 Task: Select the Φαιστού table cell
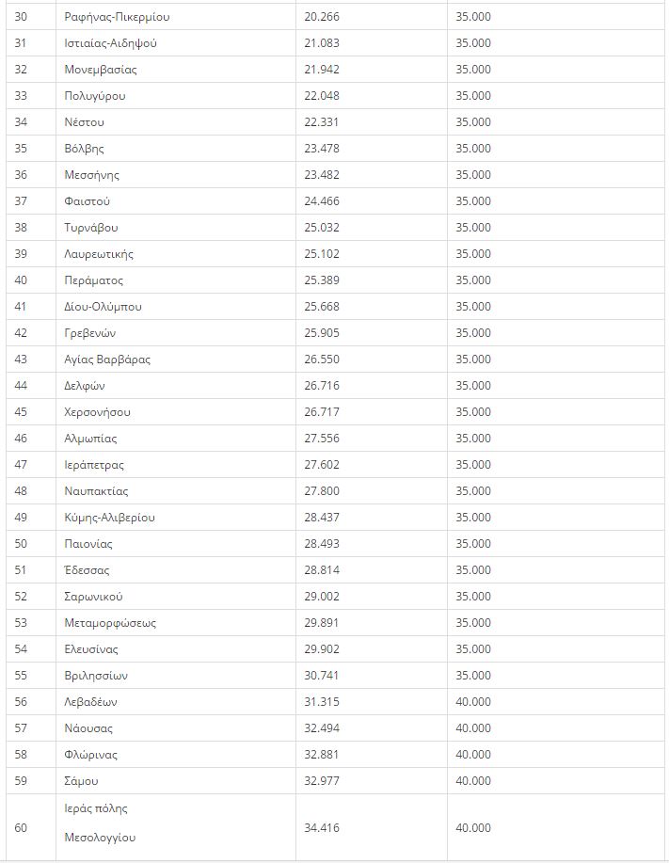(176, 200)
